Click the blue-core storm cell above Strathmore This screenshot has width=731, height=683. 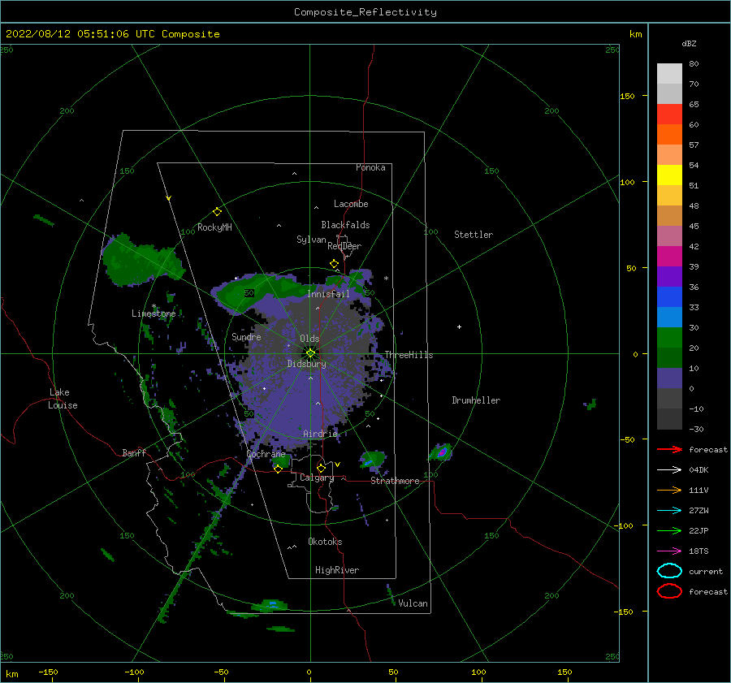372,460
